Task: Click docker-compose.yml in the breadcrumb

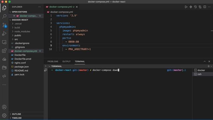Action: (62, 12)
